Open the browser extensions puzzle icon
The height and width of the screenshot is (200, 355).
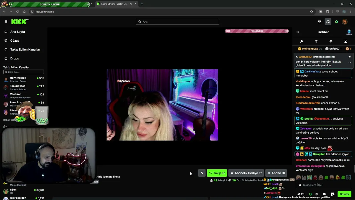[x=328, y=12]
